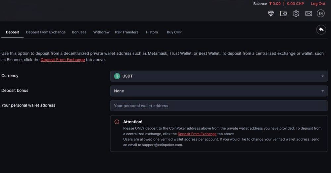Open the Deposit From Exchange tab
The width and height of the screenshot is (331, 173).
[x=46, y=32]
